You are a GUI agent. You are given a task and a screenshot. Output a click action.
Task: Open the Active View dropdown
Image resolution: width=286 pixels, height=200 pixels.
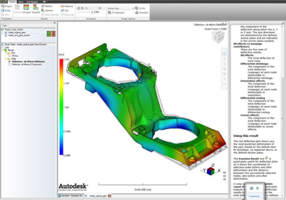point(133,9)
